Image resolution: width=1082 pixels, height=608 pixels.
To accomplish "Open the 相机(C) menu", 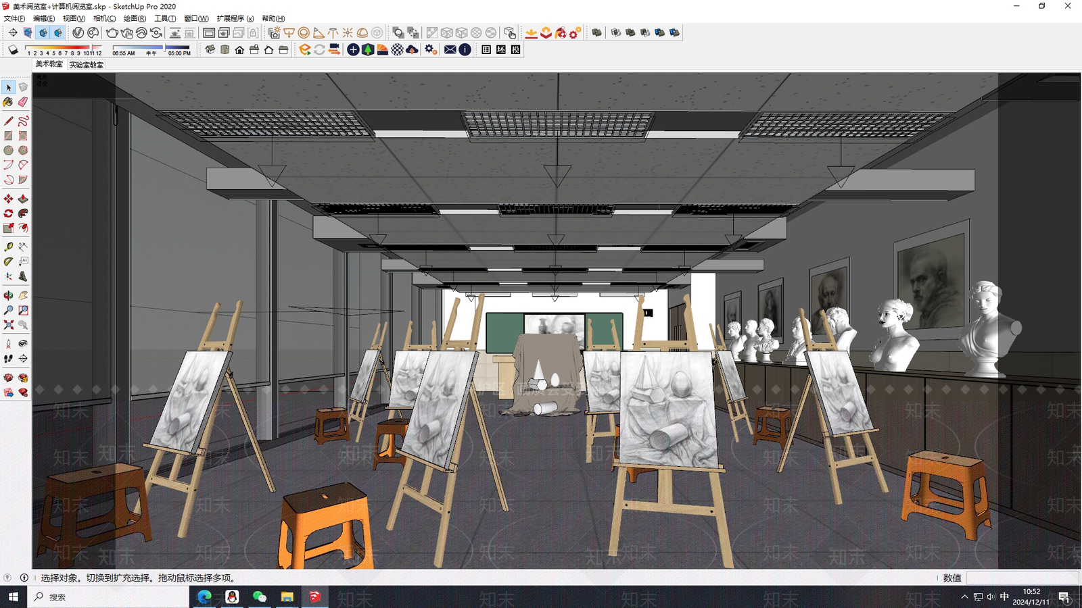I will 104,18.
